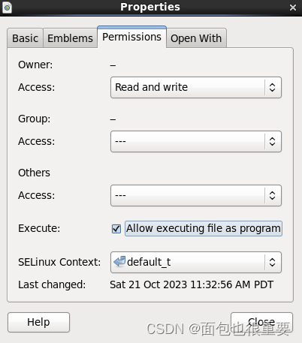The width and height of the screenshot is (302, 343).
Task: Switch to the Emblems tab
Action: click(70, 38)
